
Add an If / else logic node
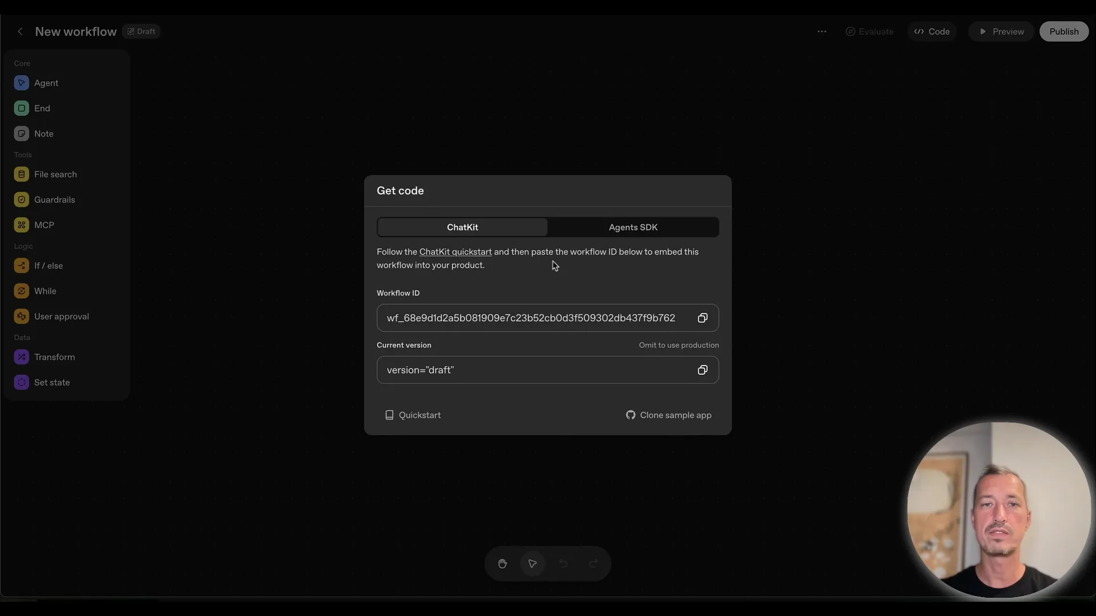[x=49, y=265]
